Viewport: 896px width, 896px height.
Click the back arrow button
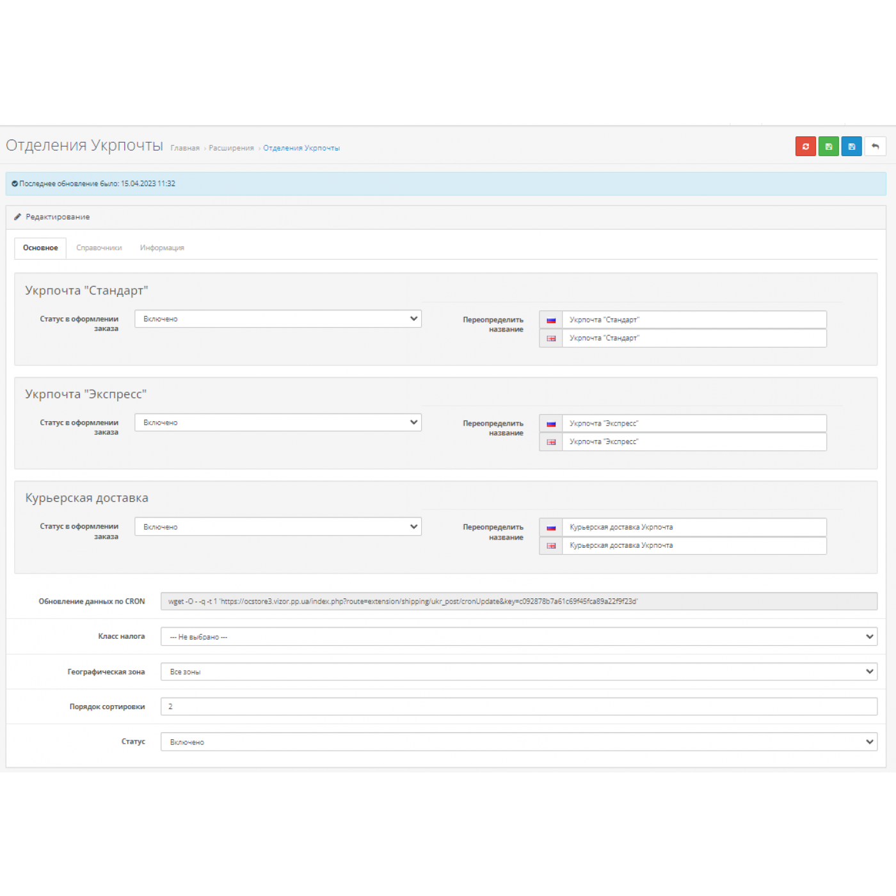pos(875,147)
